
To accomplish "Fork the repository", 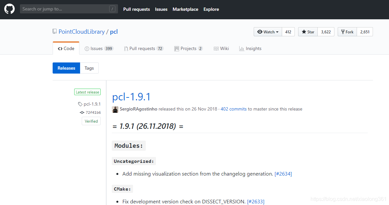I will click(347, 32).
